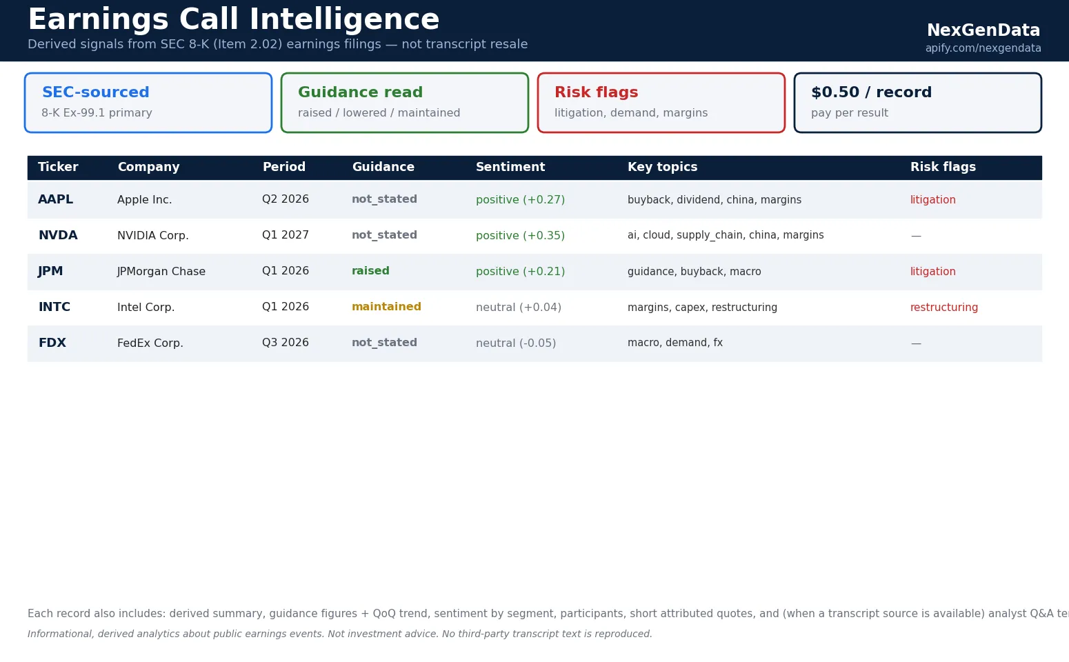The width and height of the screenshot is (1069, 662).
Task: Click the Q2 2026 period for AAPL
Action: [286, 199]
